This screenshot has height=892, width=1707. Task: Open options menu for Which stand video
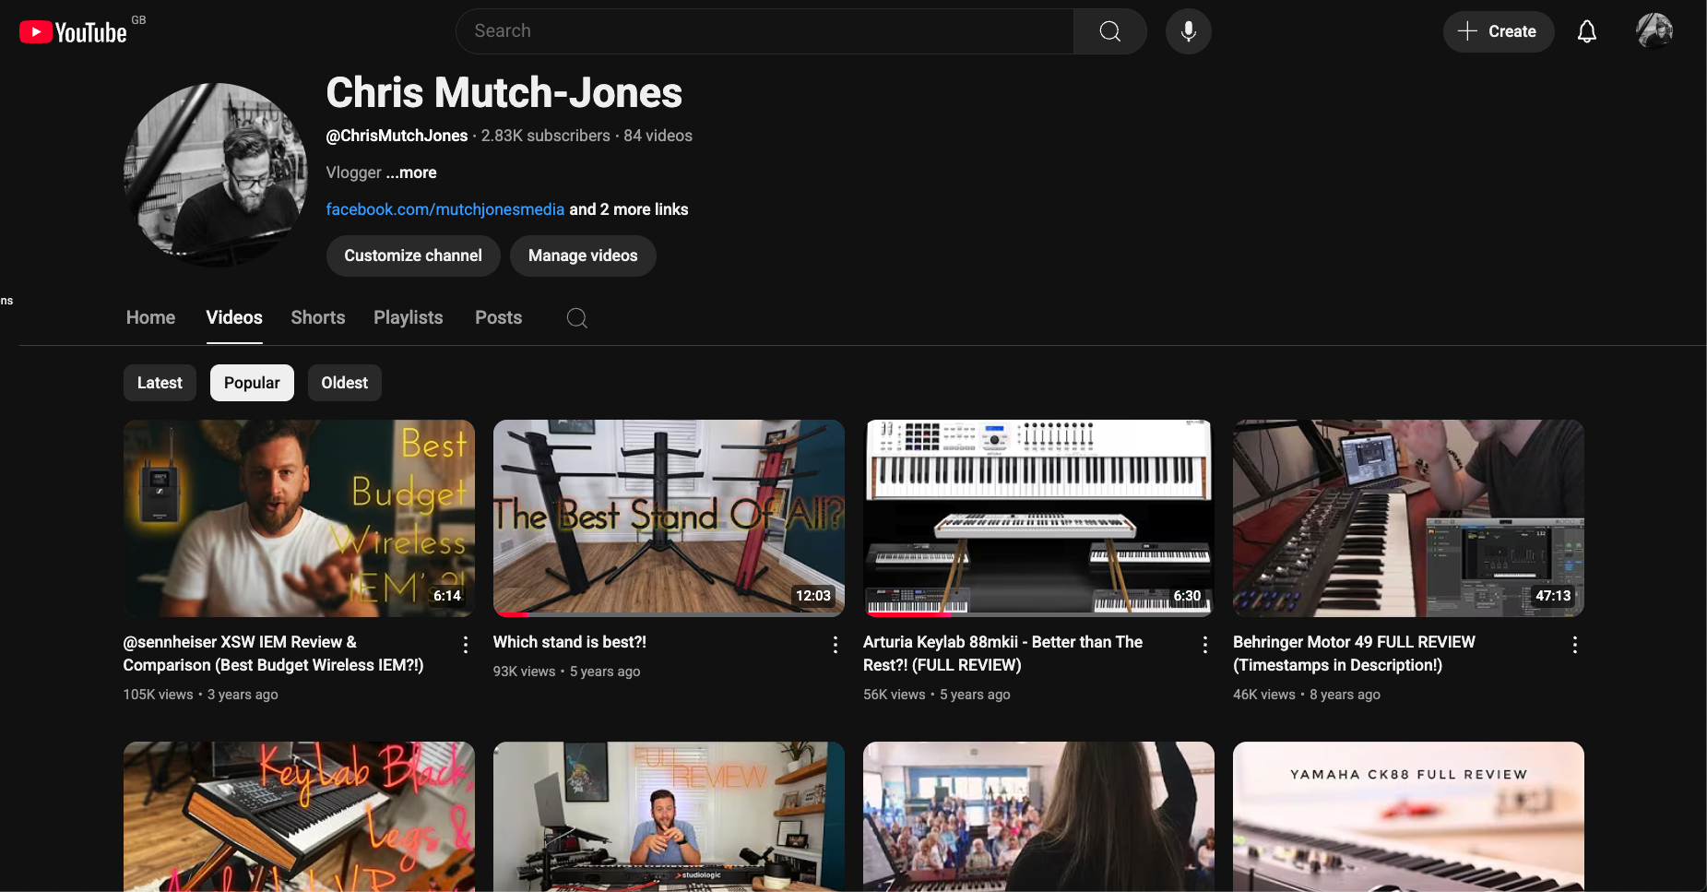click(x=836, y=645)
